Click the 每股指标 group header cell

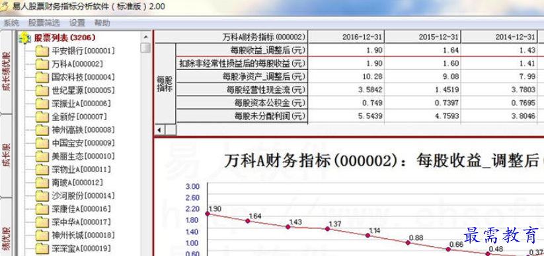(x=165, y=84)
